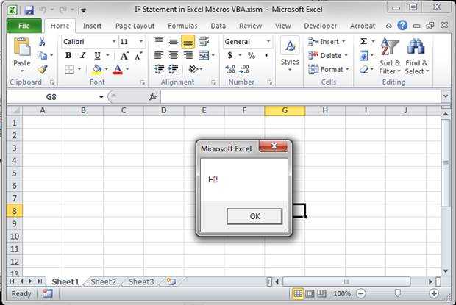Viewport: 456px width, 305px height.
Task: Click the macro record icon in status bar
Action: click(47, 293)
